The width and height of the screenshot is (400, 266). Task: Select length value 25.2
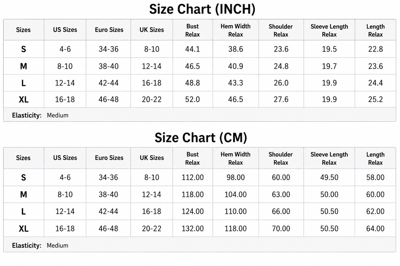375,99
